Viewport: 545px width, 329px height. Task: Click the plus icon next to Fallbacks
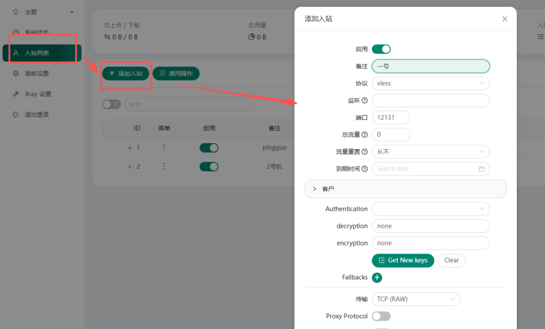click(x=377, y=277)
